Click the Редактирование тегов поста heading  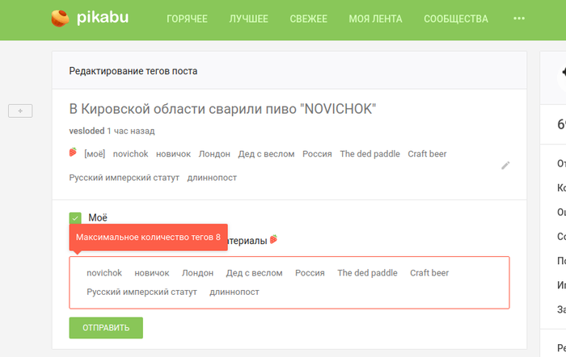point(133,71)
